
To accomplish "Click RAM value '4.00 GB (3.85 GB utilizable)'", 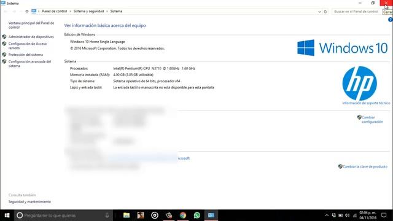I will 133,75.
